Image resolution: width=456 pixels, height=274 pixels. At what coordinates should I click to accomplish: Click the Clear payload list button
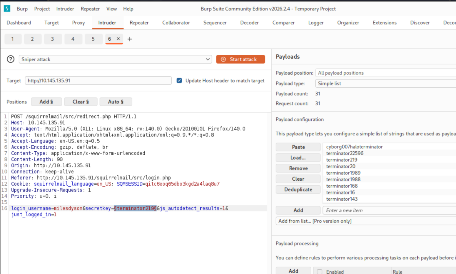click(x=298, y=179)
